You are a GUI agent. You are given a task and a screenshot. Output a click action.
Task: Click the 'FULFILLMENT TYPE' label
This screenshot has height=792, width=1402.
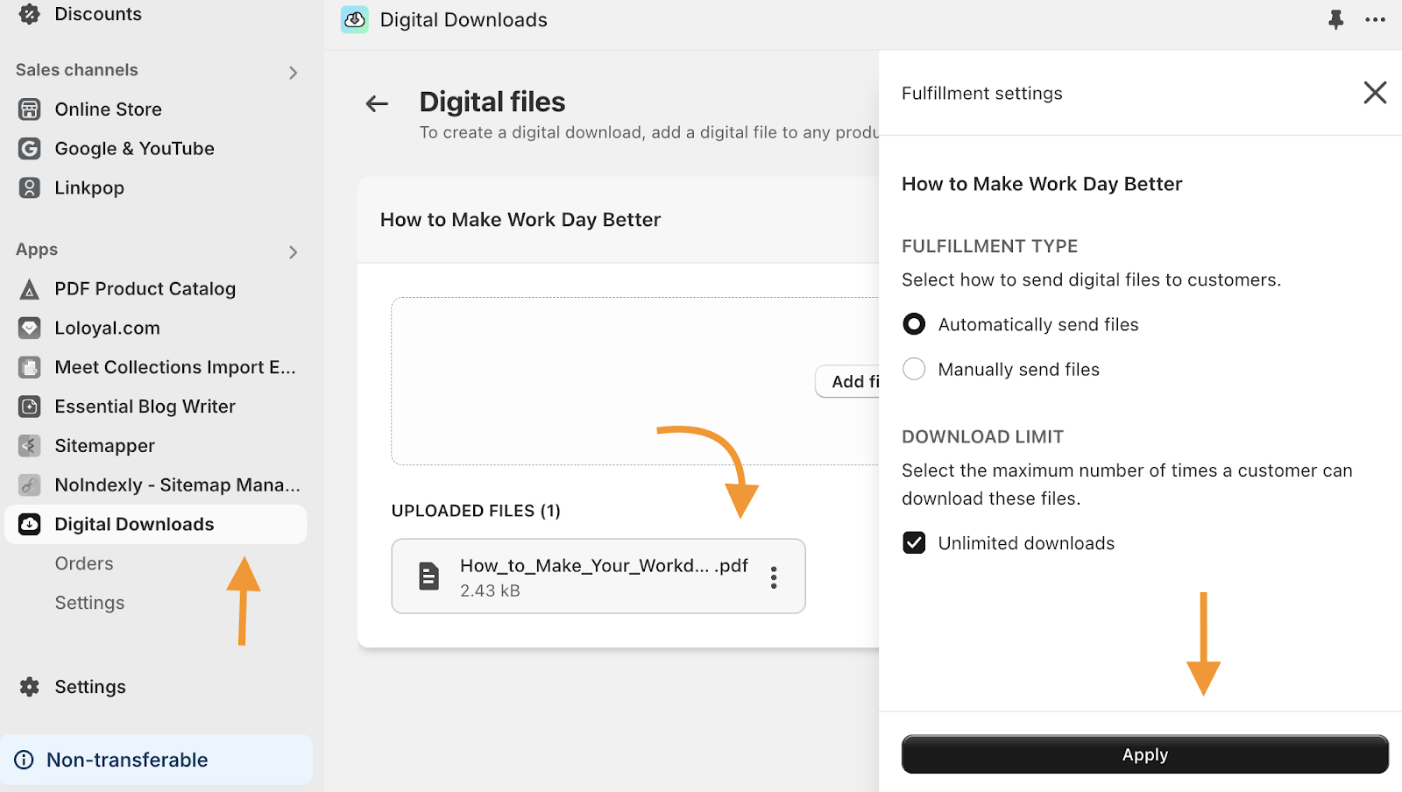tap(989, 246)
